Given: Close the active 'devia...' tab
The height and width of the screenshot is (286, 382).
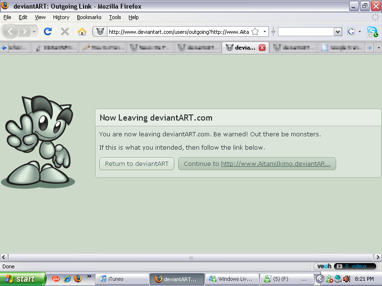Looking at the screenshot, I should (x=262, y=48).
